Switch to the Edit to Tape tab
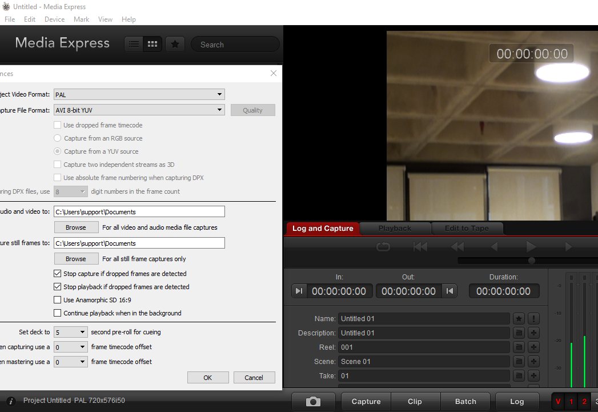This screenshot has width=598, height=412. (467, 228)
